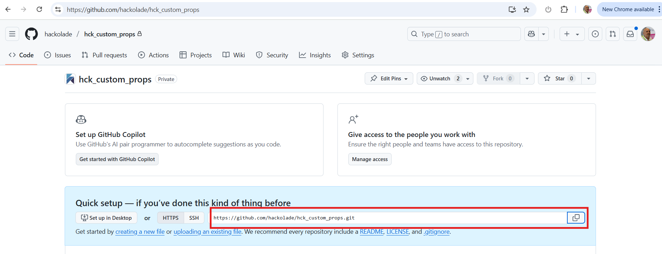Expand the Fork options caret
The image size is (662, 254).
pos(527,78)
